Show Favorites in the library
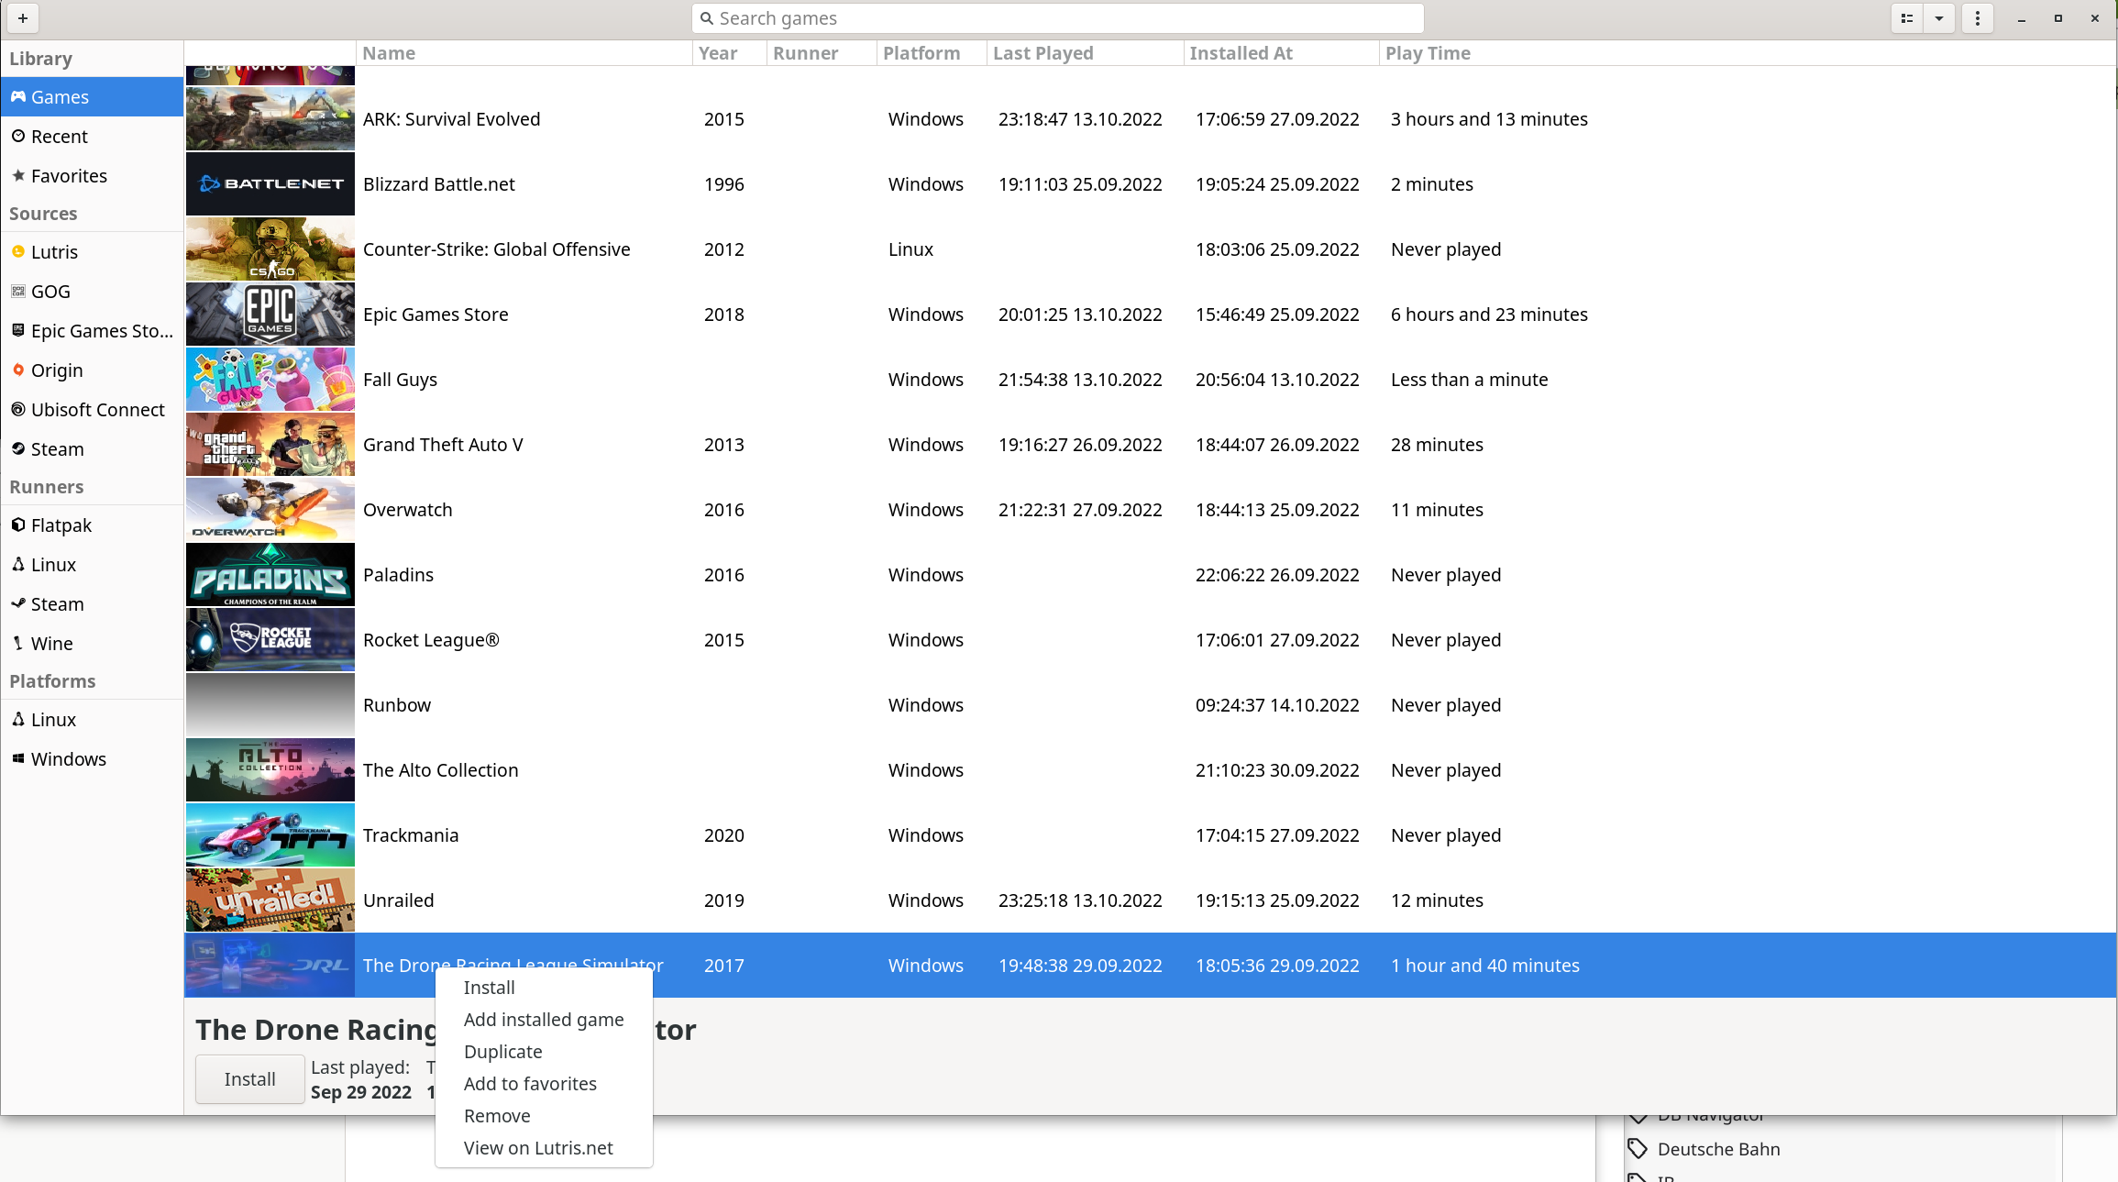 click(x=69, y=176)
